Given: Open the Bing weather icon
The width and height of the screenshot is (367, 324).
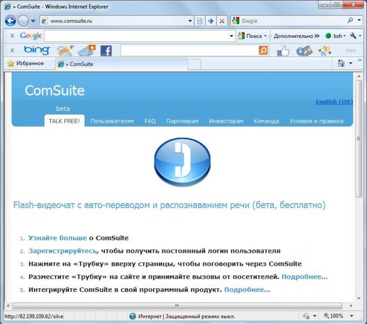Looking at the screenshot, I should tap(65, 50).
